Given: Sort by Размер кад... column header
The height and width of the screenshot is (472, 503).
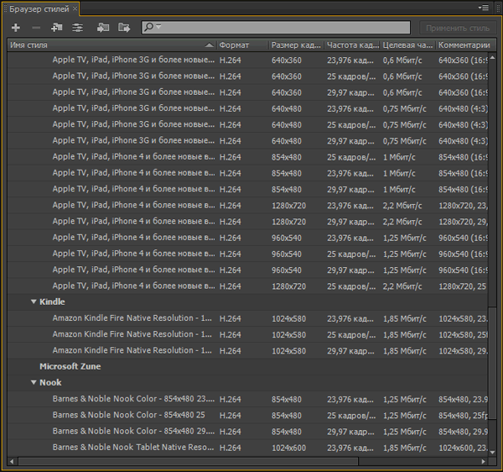Looking at the screenshot, I should click(296, 45).
